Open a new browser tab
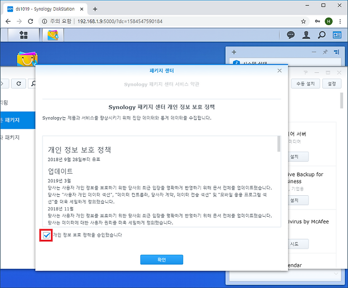The width and height of the screenshot is (348, 288). (95, 9)
